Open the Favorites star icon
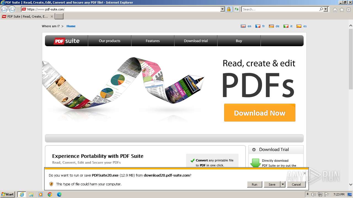This screenshot has height=198, width=353. (342, 10)
